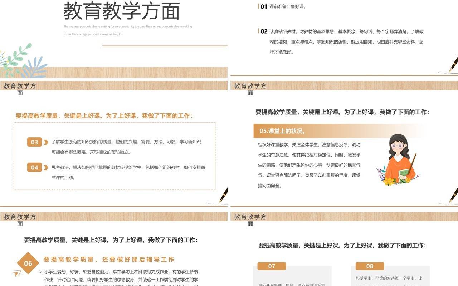Screen dimensions: 458x286
Task: Click the orange 07 label badge
Action: tap(272, 266)
